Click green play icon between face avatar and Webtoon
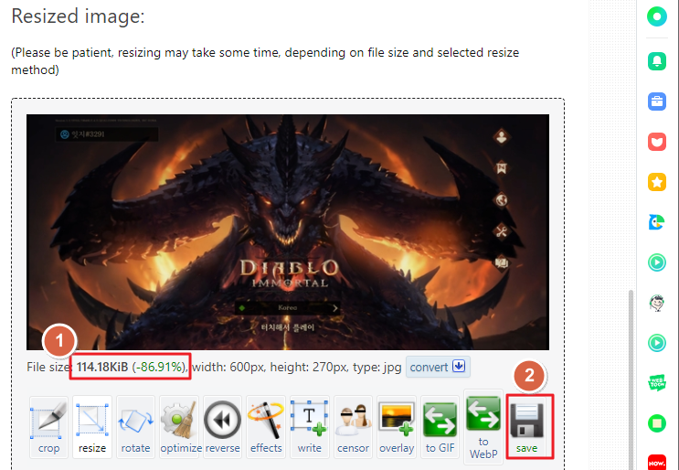679x470 pixels. point(657,343)
